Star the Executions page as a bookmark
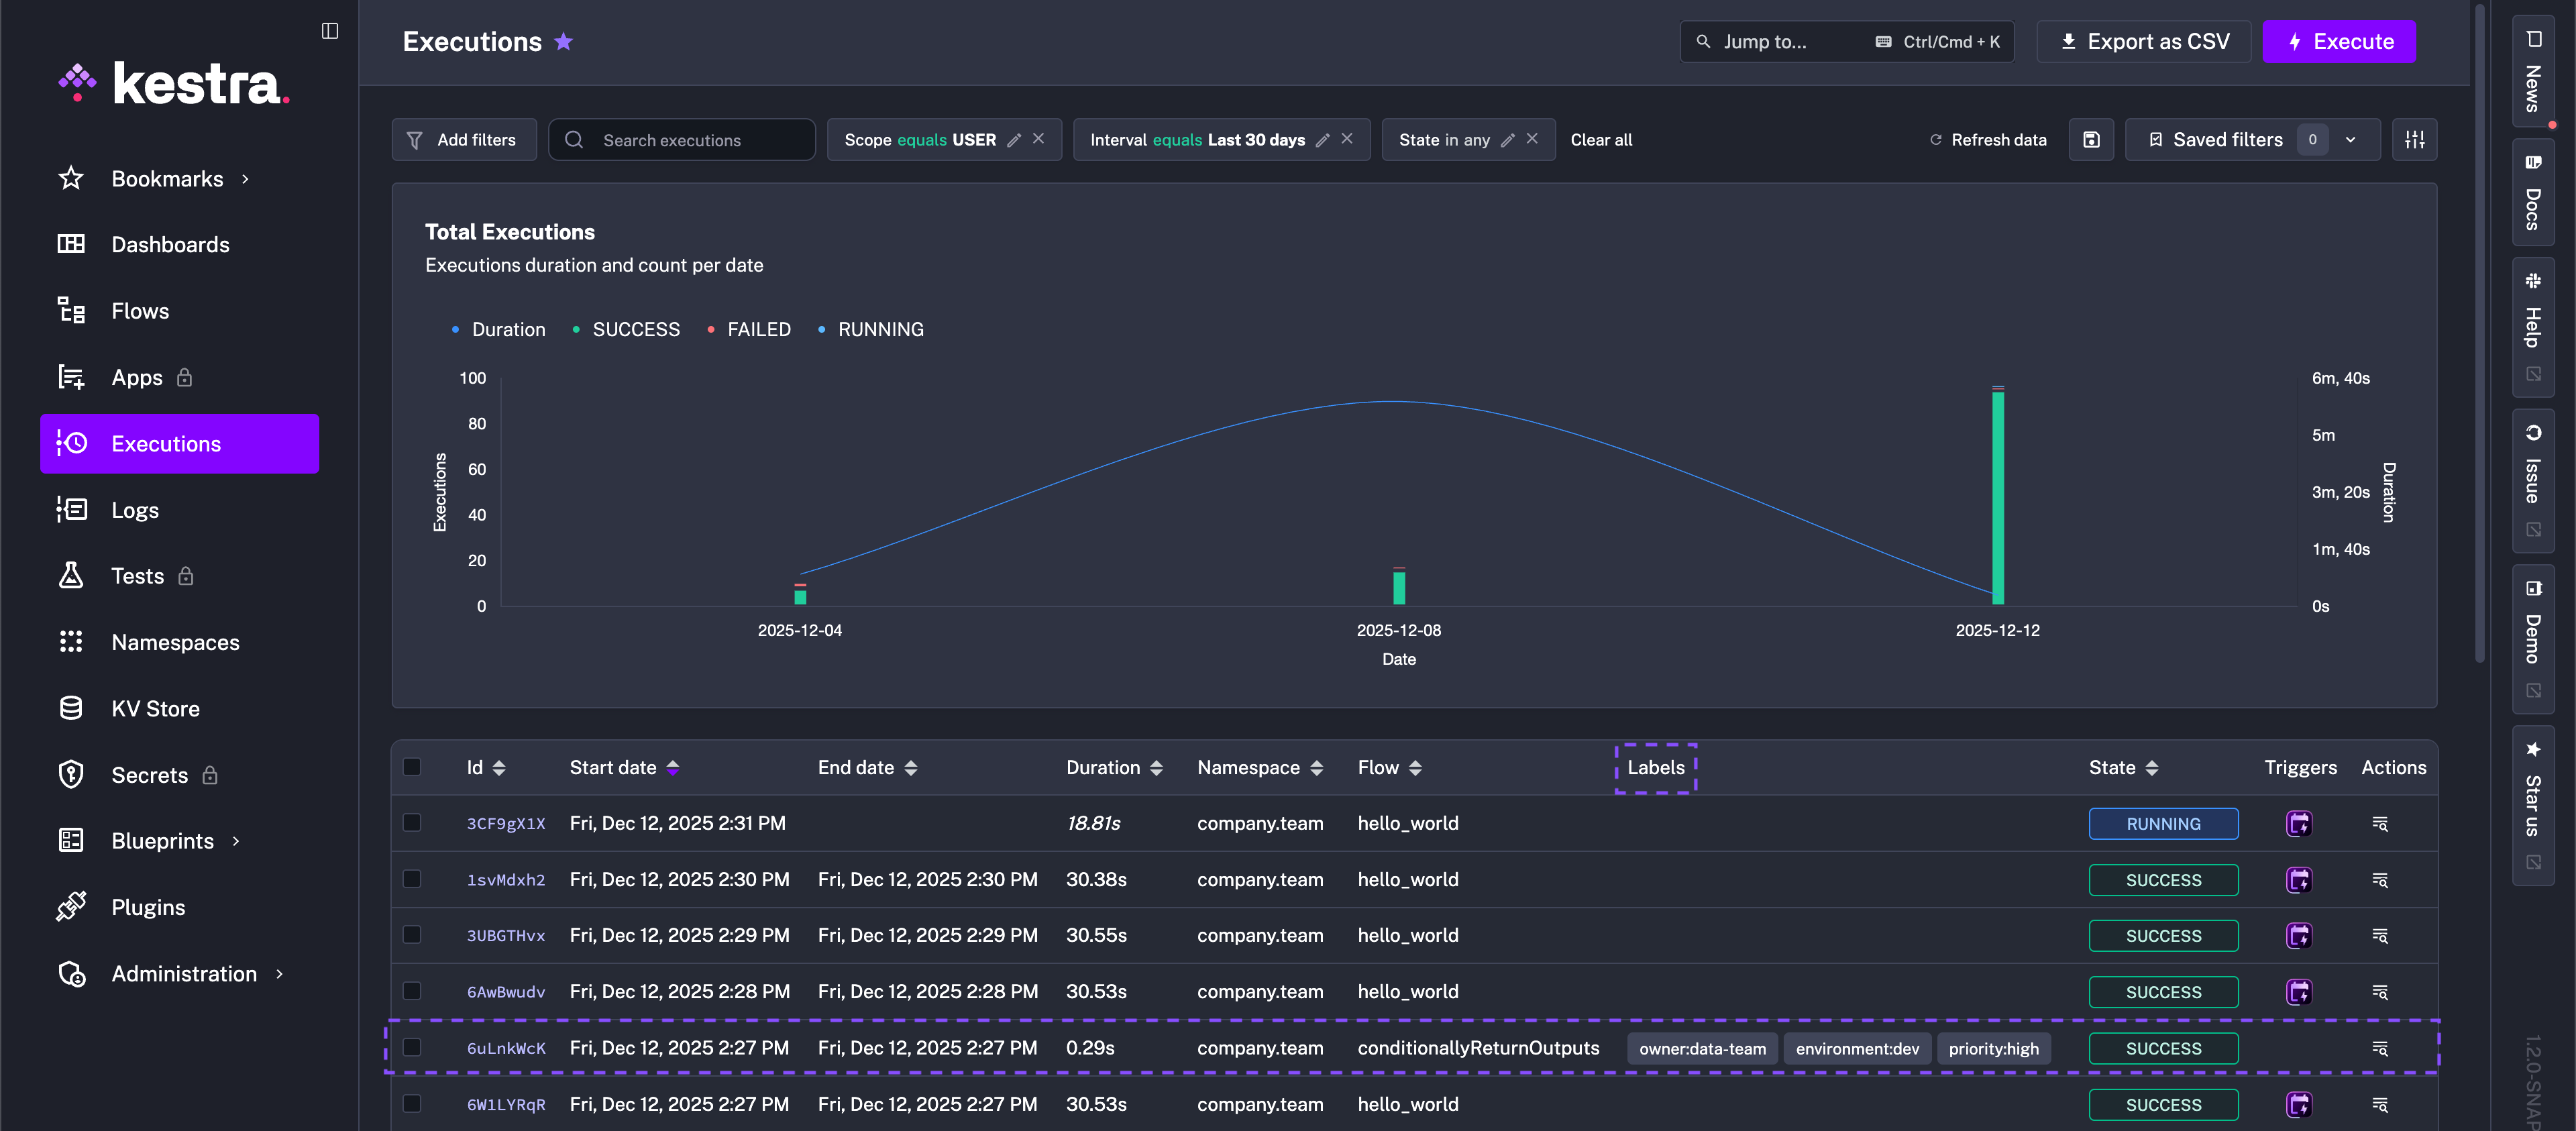Viewport: 2576px width, 1131px height. (x=564, y=41)
